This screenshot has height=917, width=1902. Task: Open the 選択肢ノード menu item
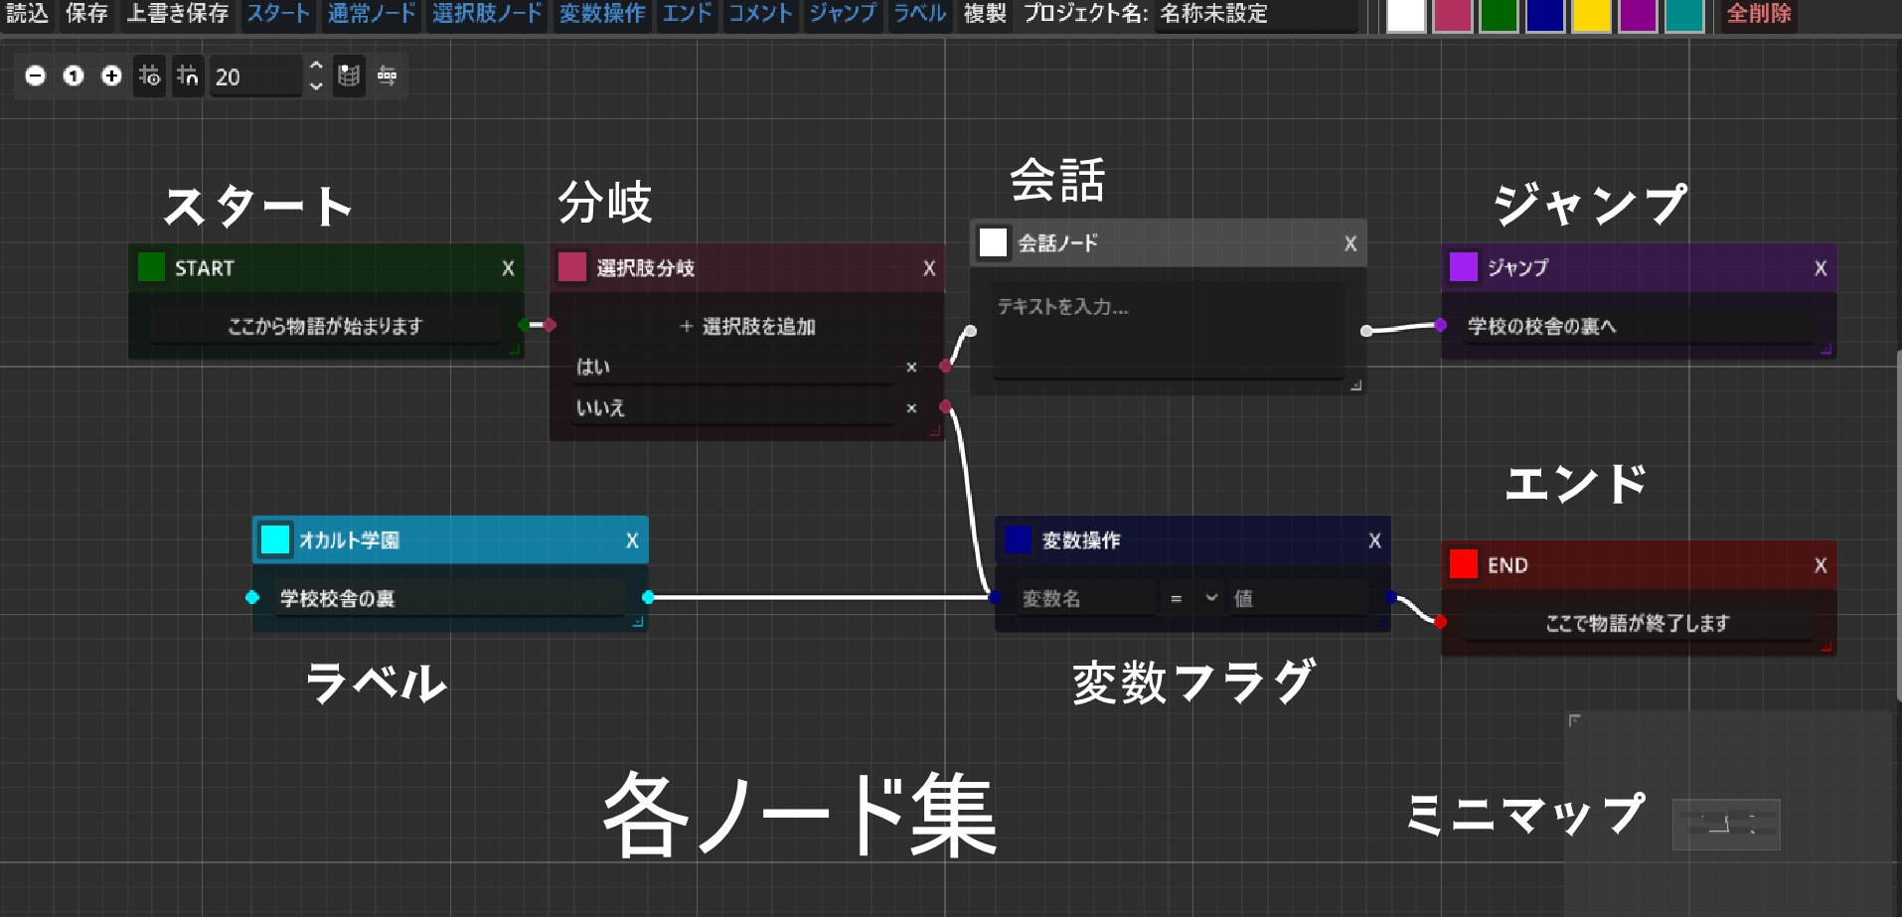point(487,14)
